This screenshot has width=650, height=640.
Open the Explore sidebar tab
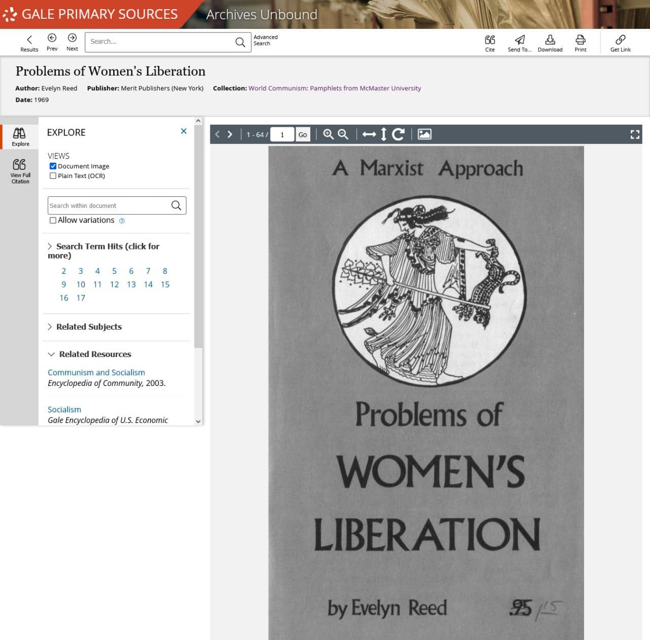[x=20, y=137]
